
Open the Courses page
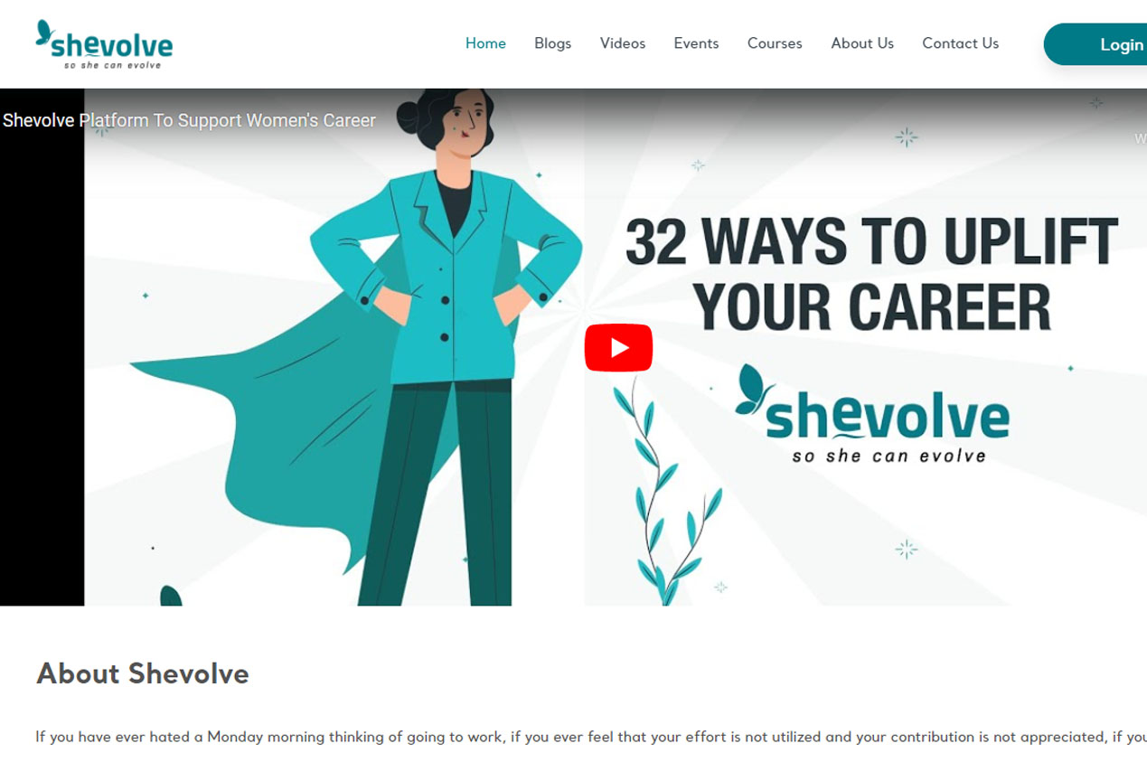click(775, 43)
